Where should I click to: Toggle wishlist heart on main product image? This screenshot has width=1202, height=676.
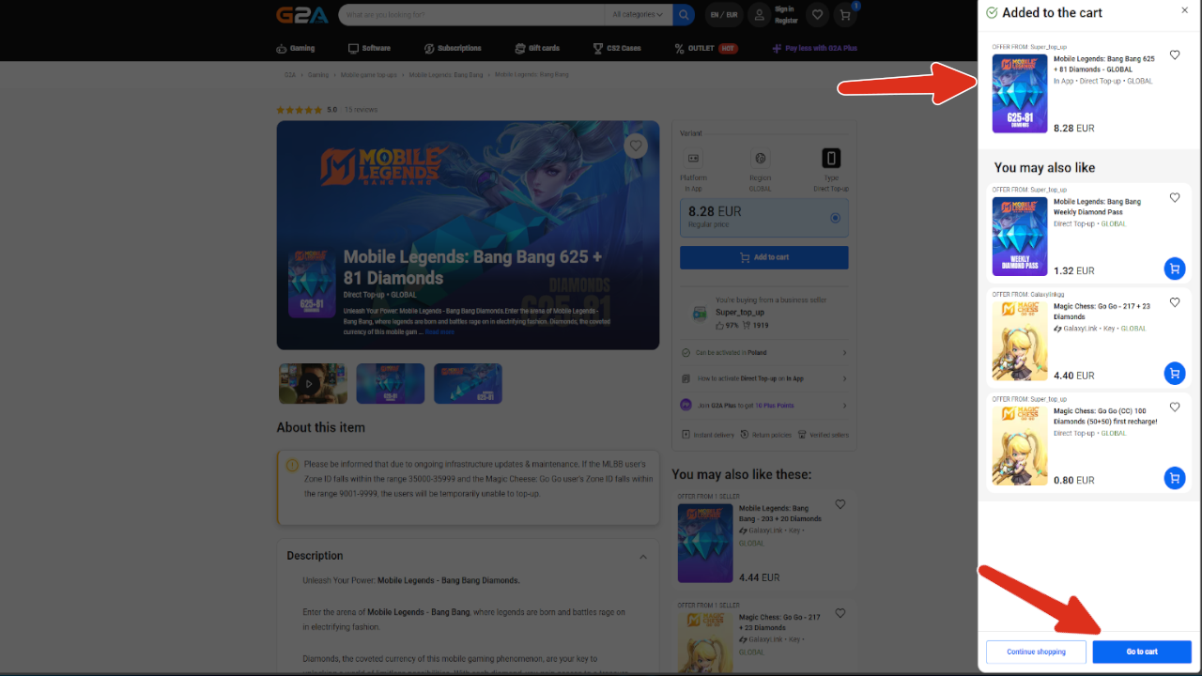(636, 146)
